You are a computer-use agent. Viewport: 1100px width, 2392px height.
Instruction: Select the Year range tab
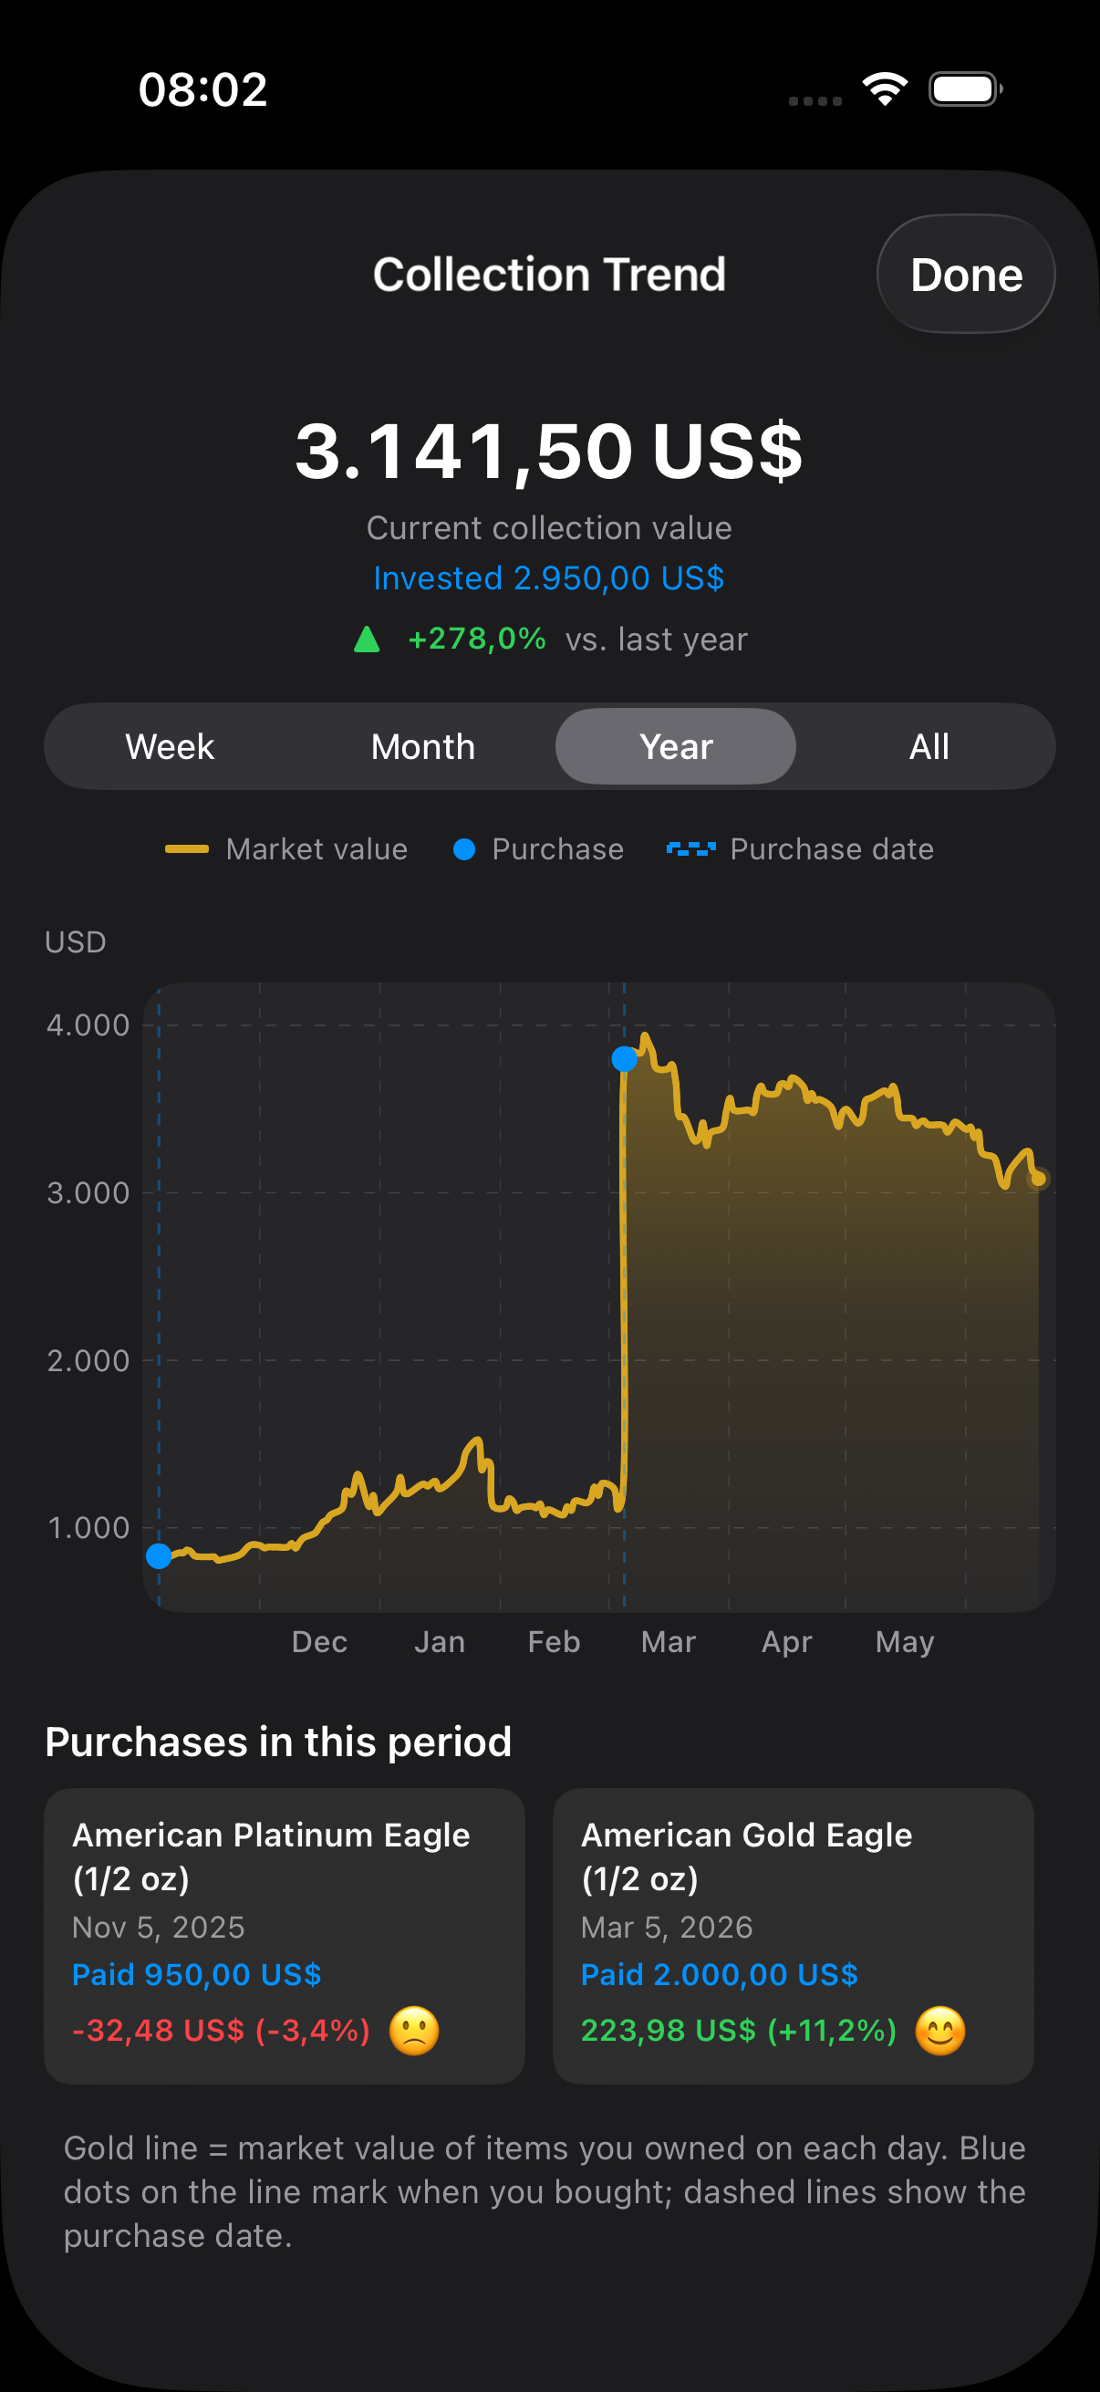click(676, 746)
